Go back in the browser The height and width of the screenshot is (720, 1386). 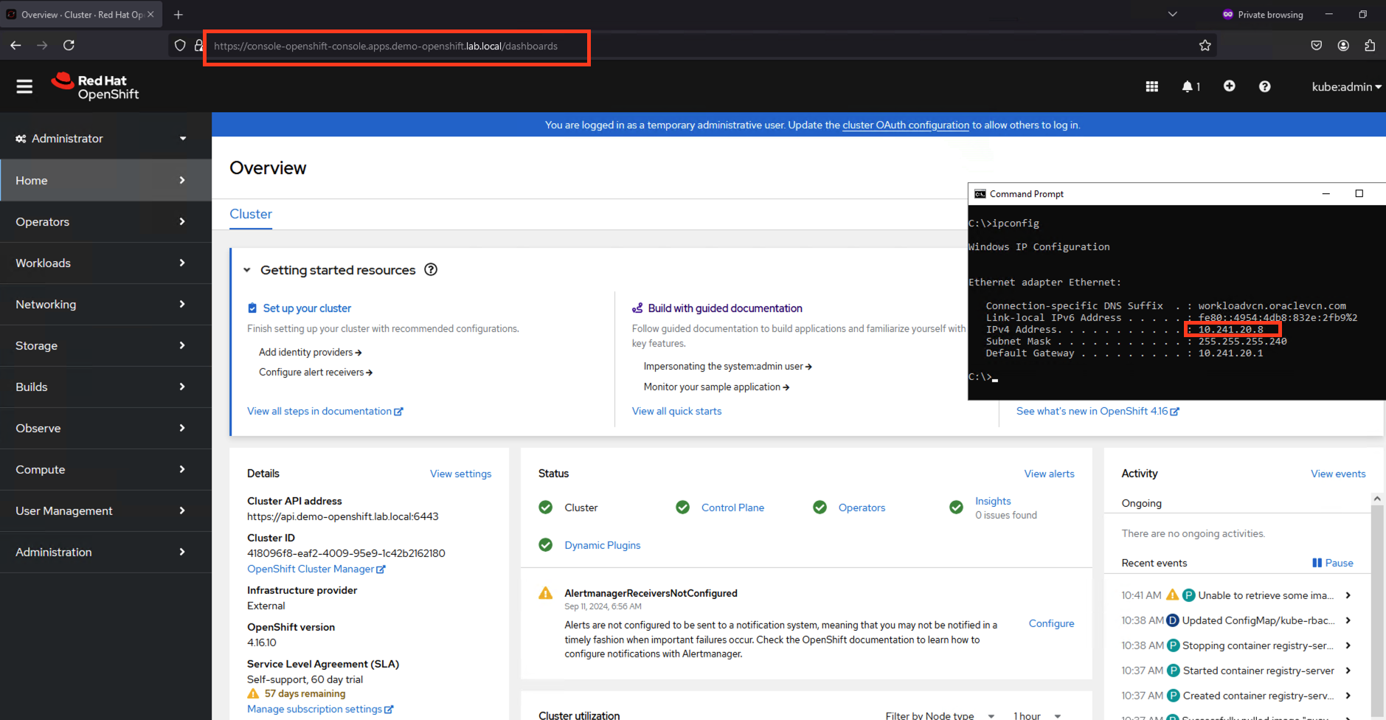tap(15, 45)
